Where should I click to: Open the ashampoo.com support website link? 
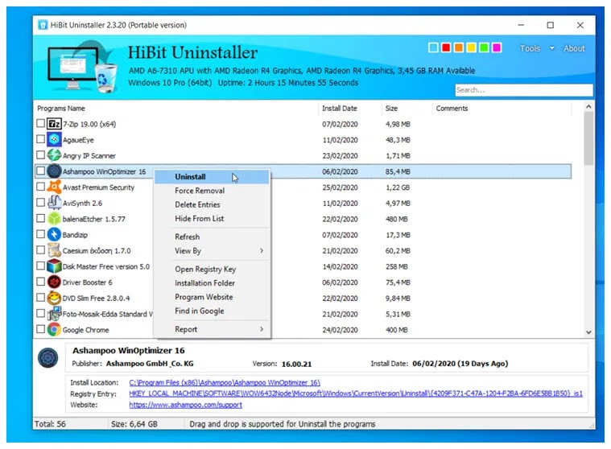(x=185, y=405)
